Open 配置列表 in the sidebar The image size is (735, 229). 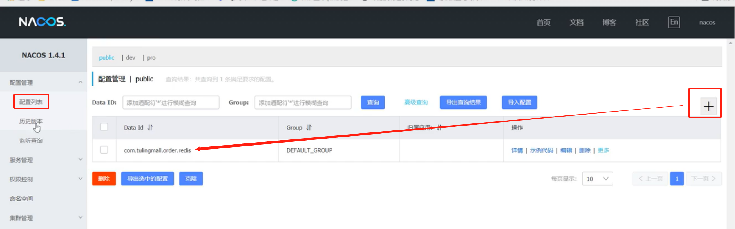point(31,102)
